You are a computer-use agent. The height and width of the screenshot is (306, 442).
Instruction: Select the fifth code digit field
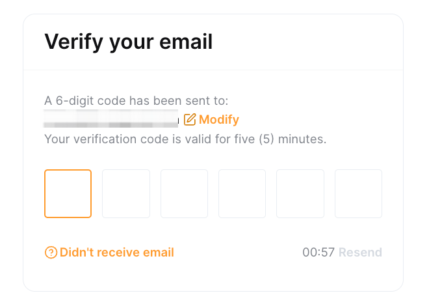300,193
